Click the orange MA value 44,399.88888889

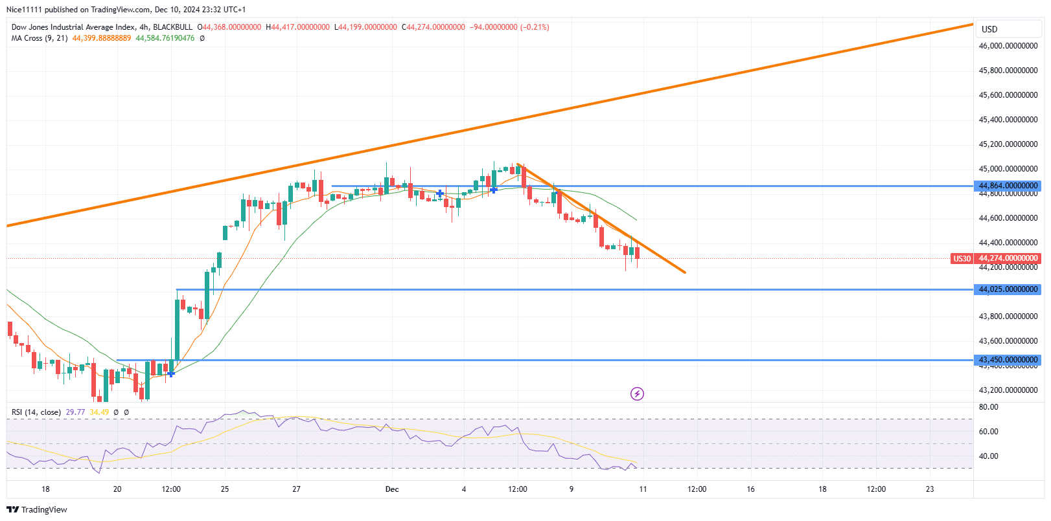click(102, 38)
